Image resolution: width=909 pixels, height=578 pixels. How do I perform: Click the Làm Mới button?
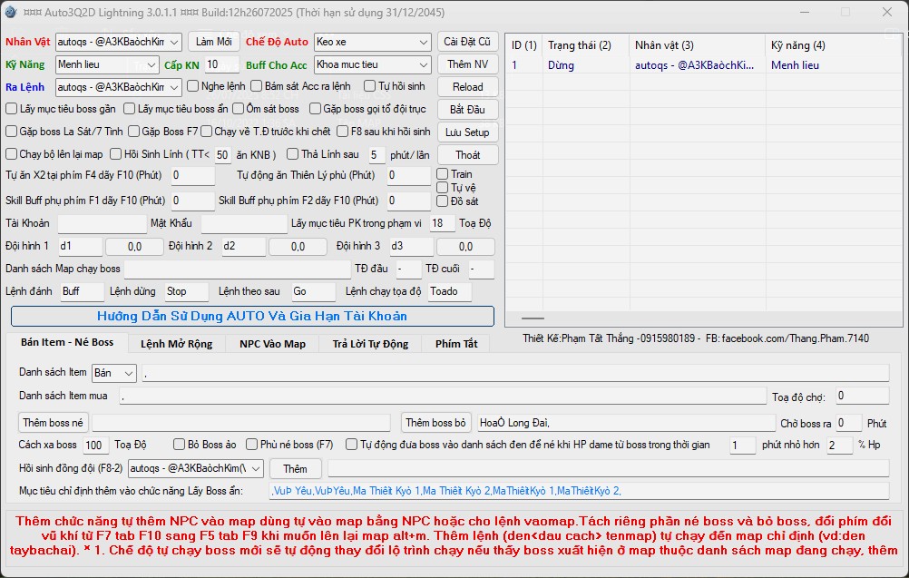[x=213, y=42]
